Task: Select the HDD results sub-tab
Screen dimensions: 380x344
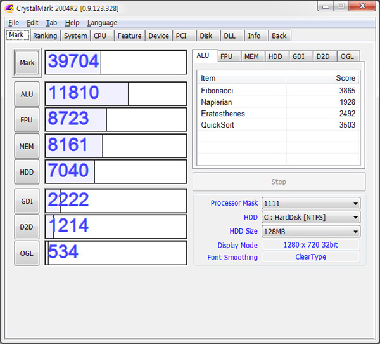Action: [277, 56]
